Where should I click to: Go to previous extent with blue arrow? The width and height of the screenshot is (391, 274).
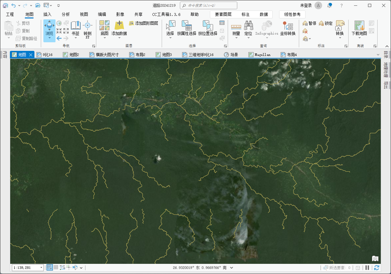59,38
